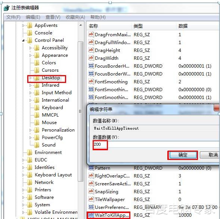This screenshot has width=220, height=219.
Task: Click the Pattern DWORD value icon
Action: tap(91, 168)
